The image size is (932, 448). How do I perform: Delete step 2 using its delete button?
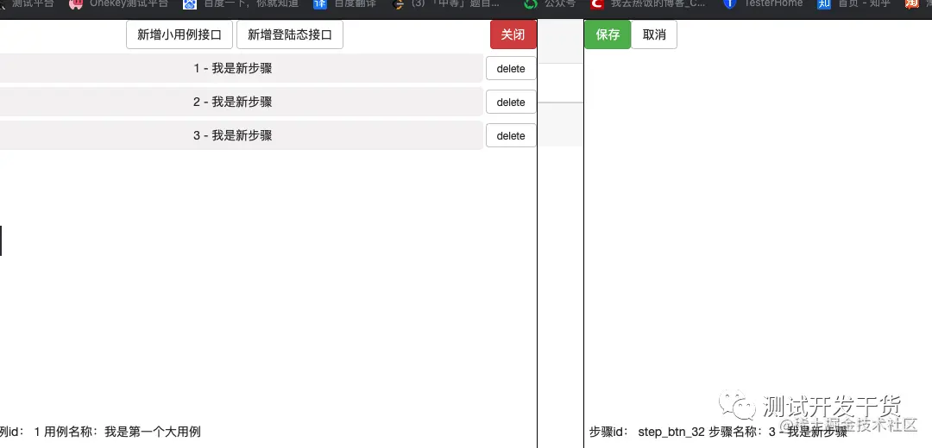(x=511, y=102)
